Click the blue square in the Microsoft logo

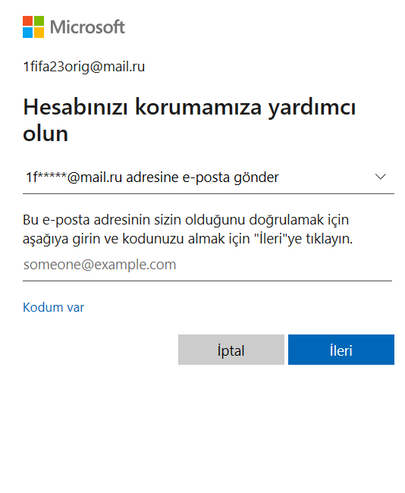click(x=27, y=33)
